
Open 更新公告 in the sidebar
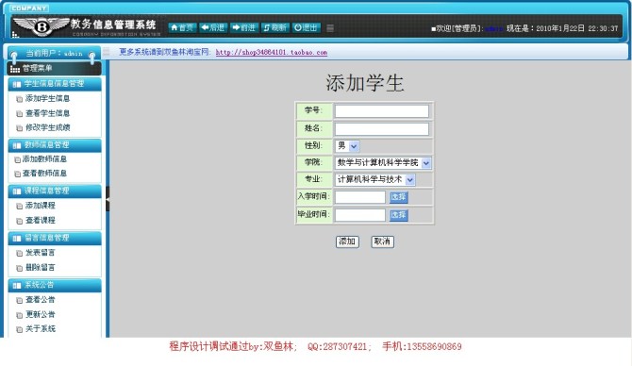tap(41, 314)
